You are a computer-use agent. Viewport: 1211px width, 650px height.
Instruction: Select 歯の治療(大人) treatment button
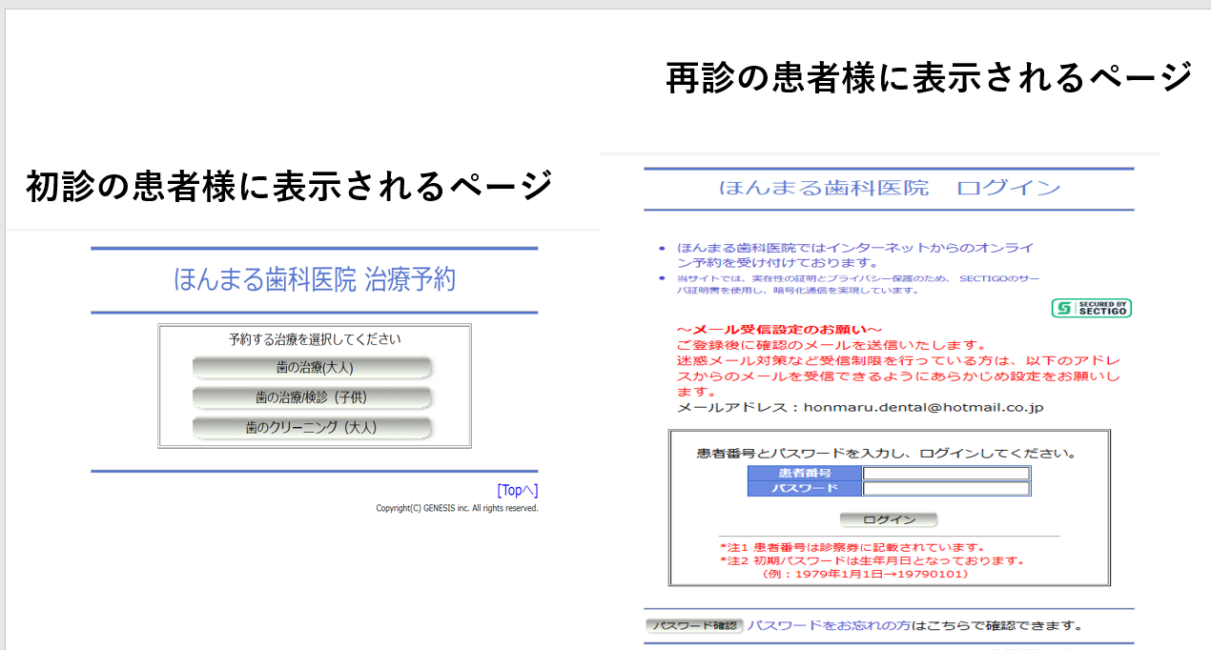(x=313, y=368)
